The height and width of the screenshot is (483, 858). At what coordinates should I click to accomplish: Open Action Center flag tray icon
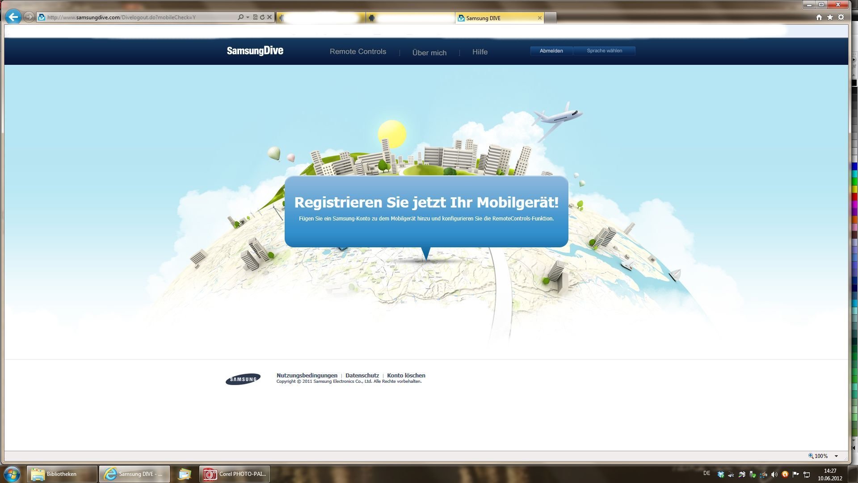pos(795,475)
